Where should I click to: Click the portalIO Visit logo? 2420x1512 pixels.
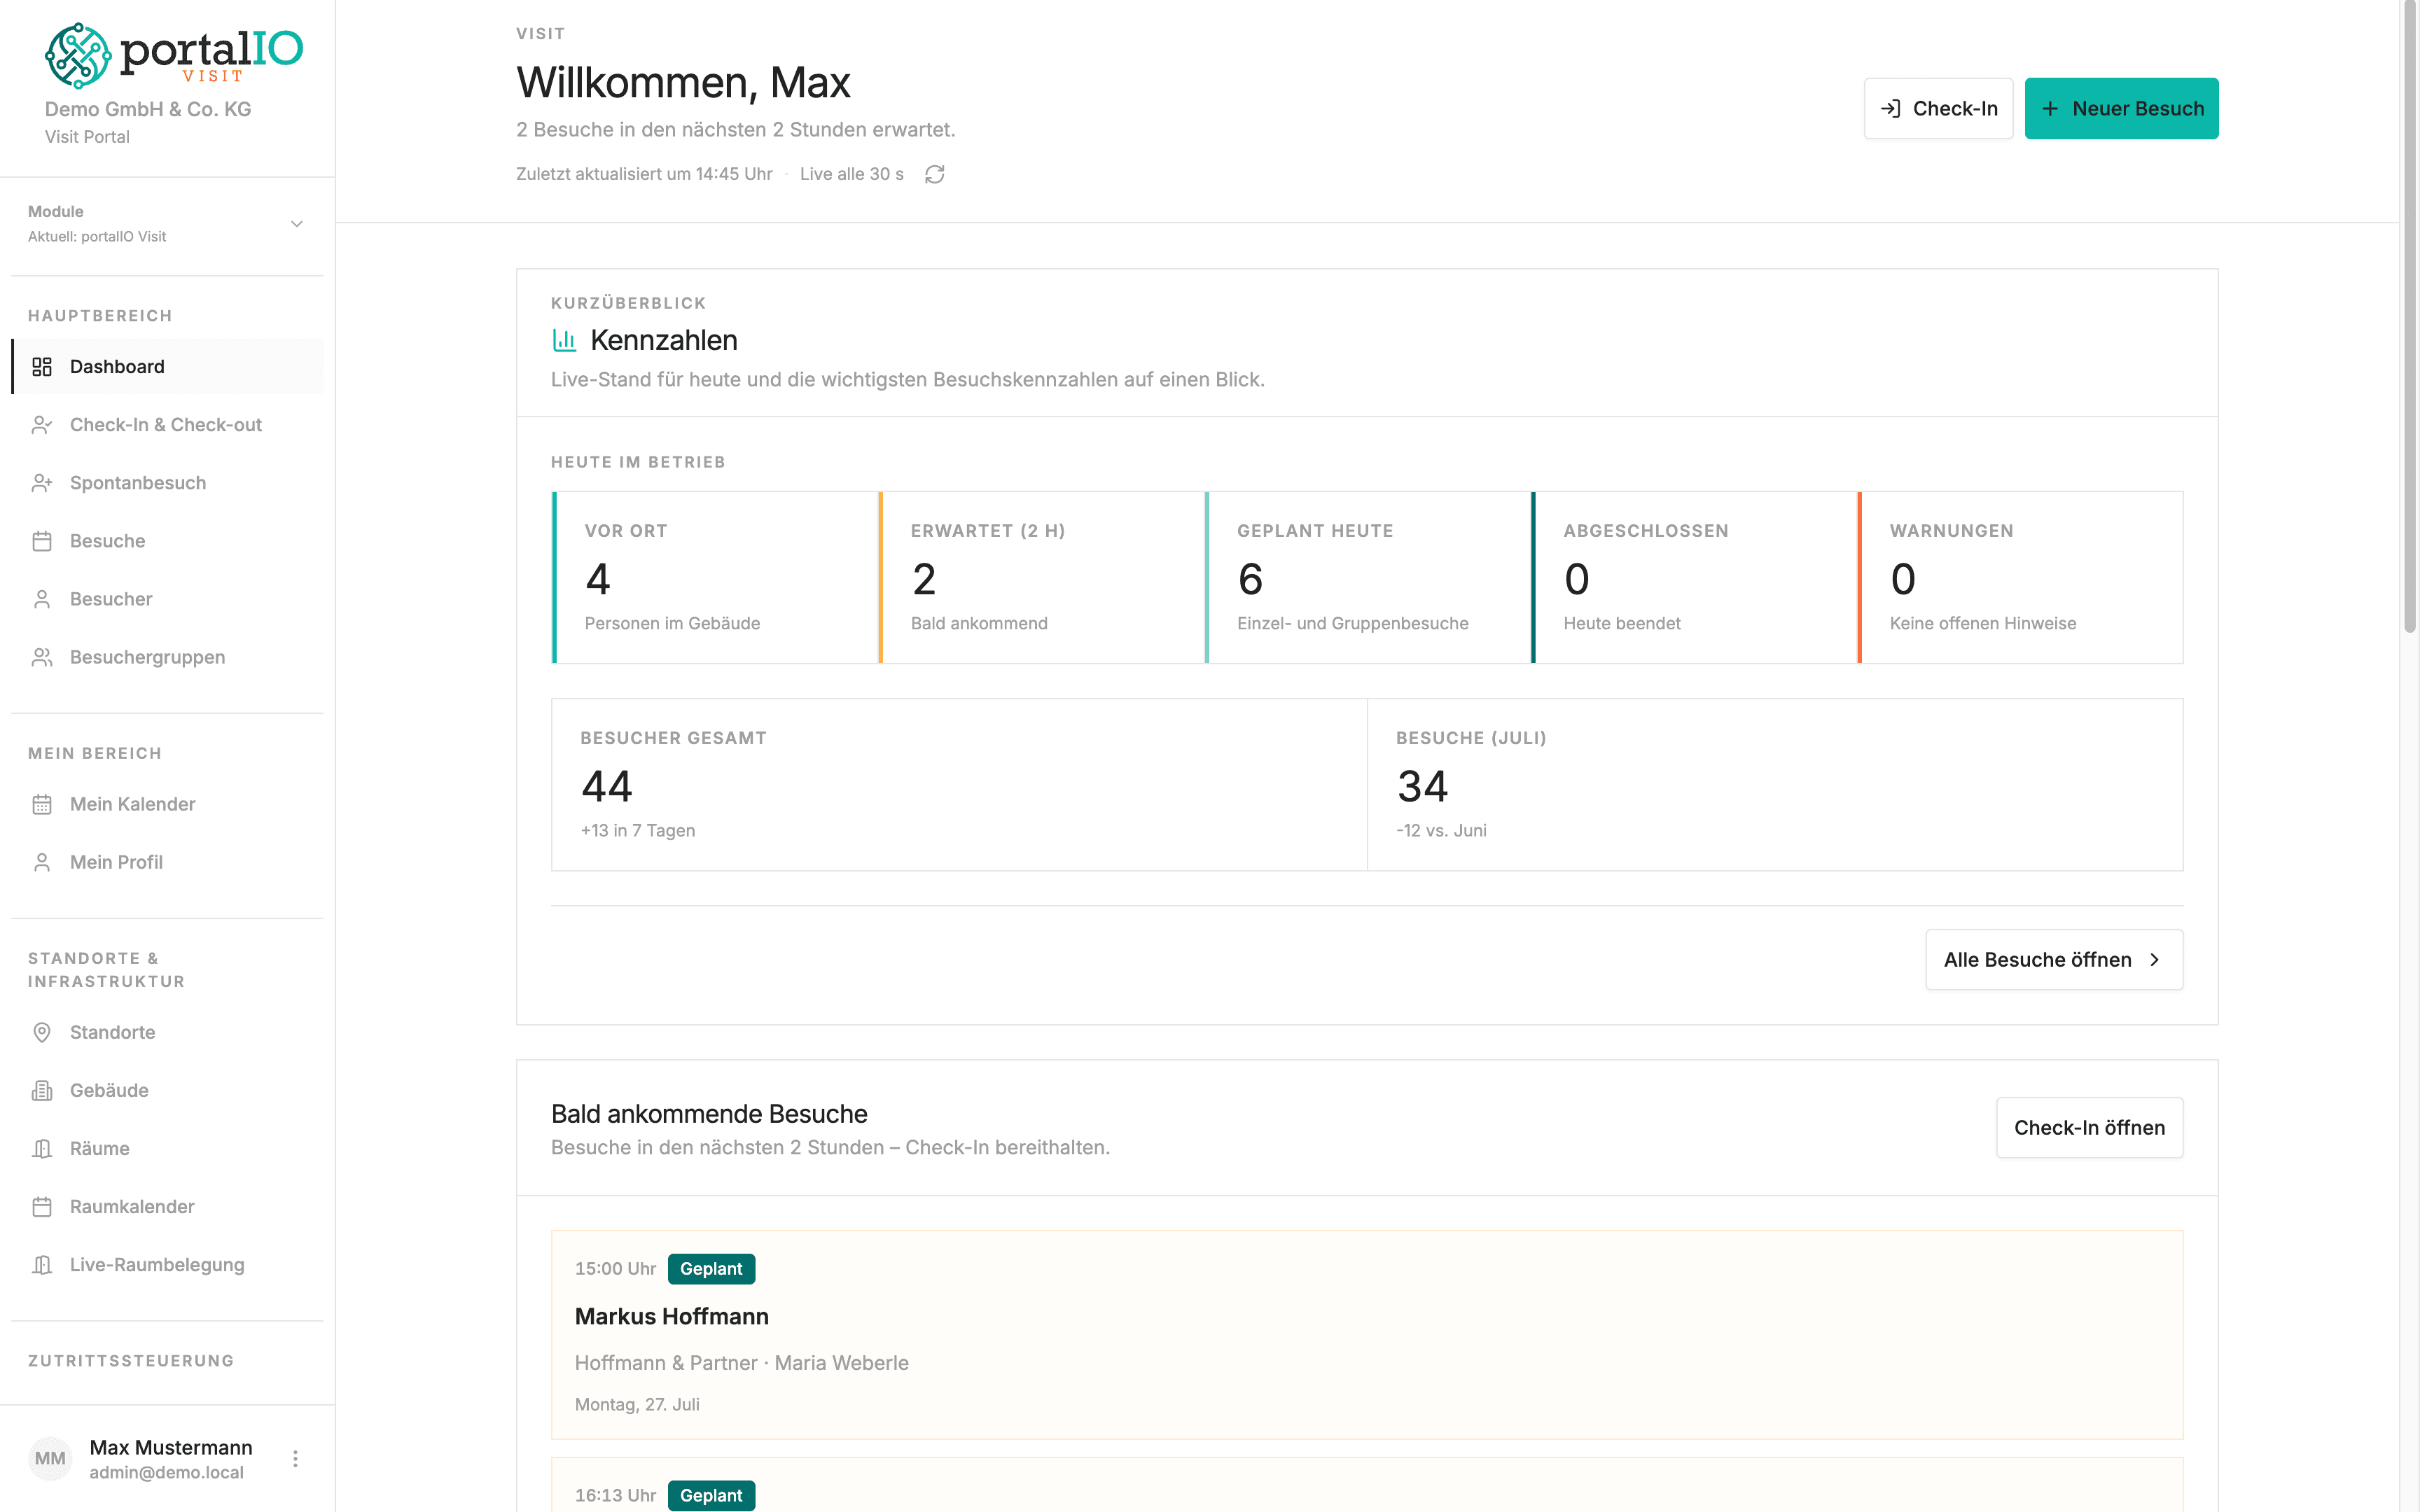pyautogui.click(x=173, y=55)
